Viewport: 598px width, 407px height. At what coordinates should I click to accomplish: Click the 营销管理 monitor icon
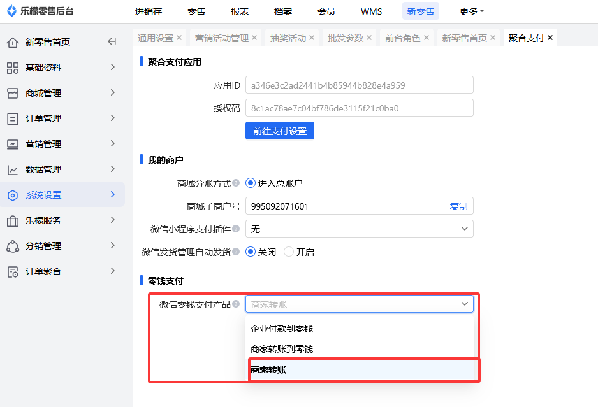[x=13, y=145]
